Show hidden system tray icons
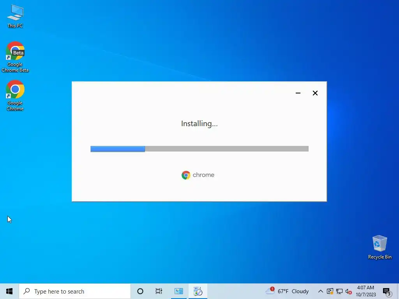The image size is (399, 299). (x=321, y=291)
